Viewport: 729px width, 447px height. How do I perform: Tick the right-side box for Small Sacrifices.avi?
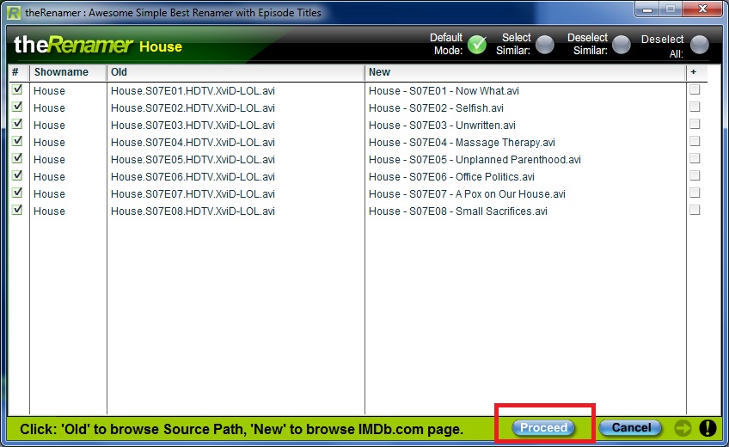tap(695, 210)
